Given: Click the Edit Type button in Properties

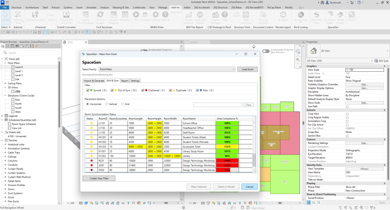Looking at the screenshot, I should (x=381, y=61).
